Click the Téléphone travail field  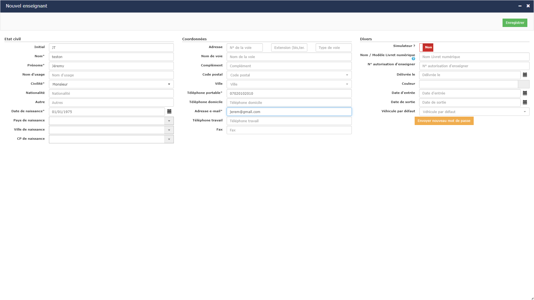pos(289,121)
